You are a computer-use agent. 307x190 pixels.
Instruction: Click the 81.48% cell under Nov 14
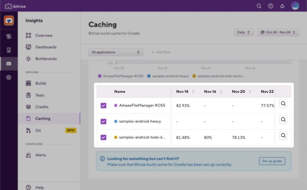[183, 138]
